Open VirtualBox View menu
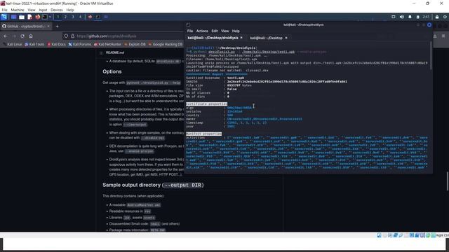Image resolution: width=449 pixels, height=252 pixels. point(32,10)
